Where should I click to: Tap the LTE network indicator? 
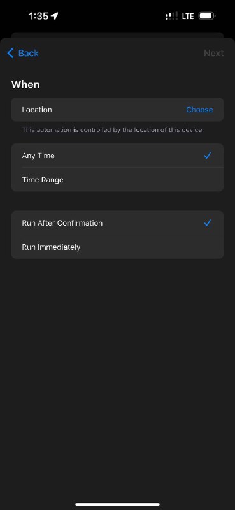click(188, 16)
